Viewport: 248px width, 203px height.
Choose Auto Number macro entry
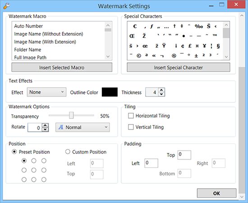click(28, 26)
